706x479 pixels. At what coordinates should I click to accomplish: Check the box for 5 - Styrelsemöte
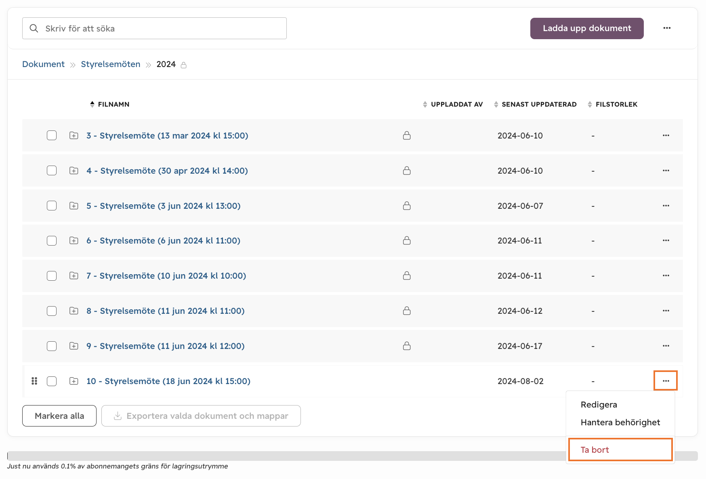[52, 206]
